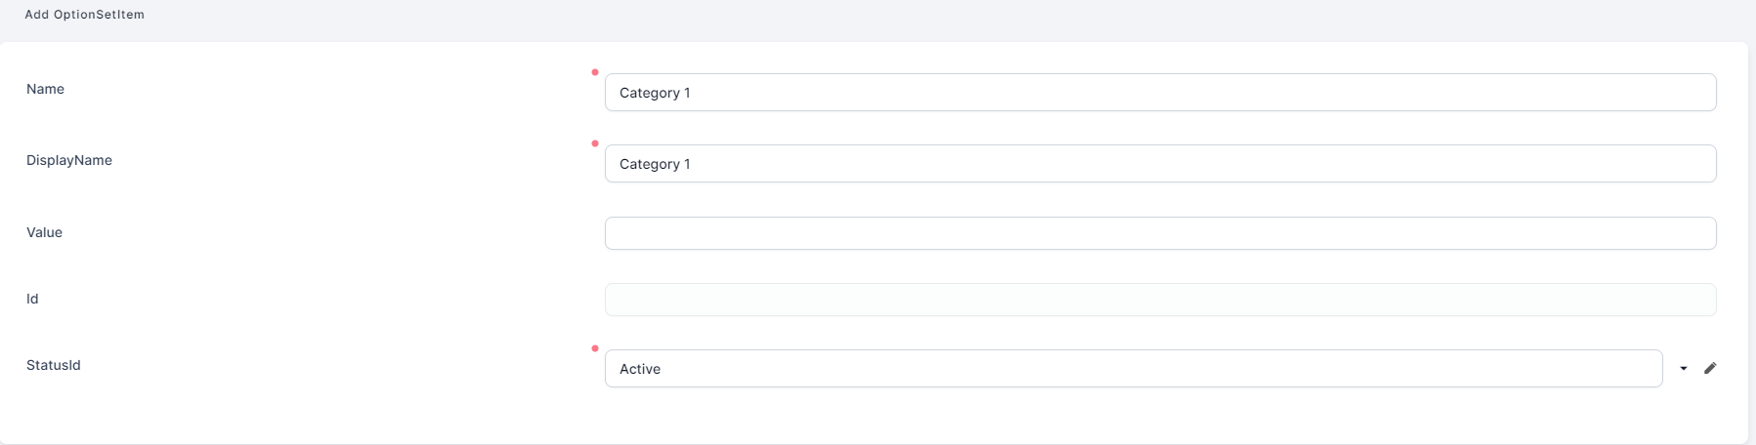Click the pencil edit icon beside StatusId
This screenshot has height=445, width=1756.
1710,368
